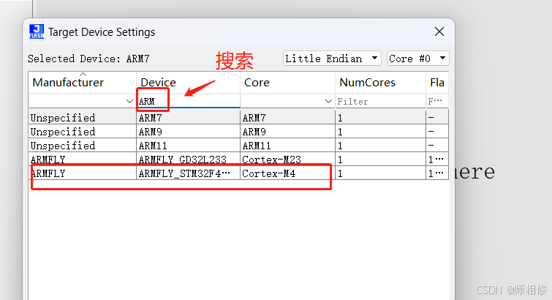Sort by the Device column header
Image resolution: width=552 pixels, height=300 pixels.
(189, 83)
